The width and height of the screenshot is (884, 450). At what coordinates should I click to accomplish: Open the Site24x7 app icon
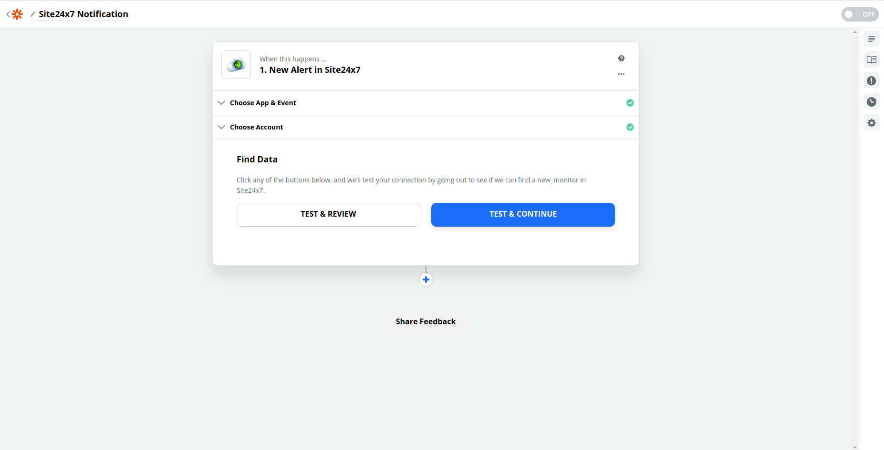click(x=236, y=65)
